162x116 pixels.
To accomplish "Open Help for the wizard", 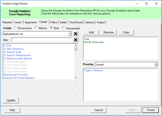I will (x=12, y=110).
